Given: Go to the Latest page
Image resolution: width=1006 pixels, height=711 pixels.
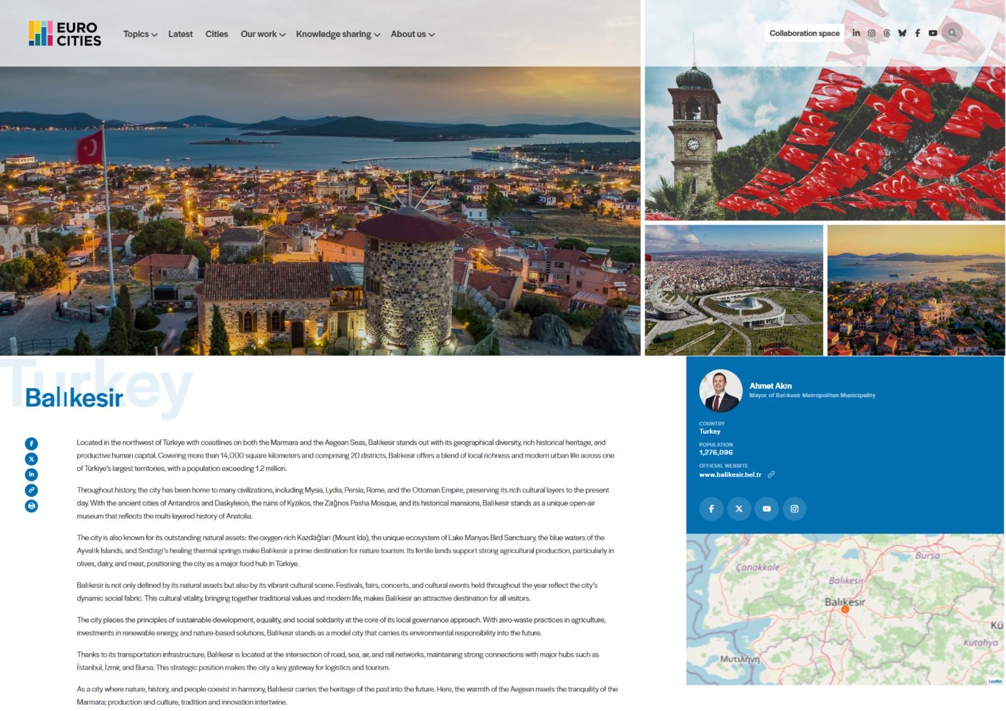Looking at the screenshot, I should point(180,35).
